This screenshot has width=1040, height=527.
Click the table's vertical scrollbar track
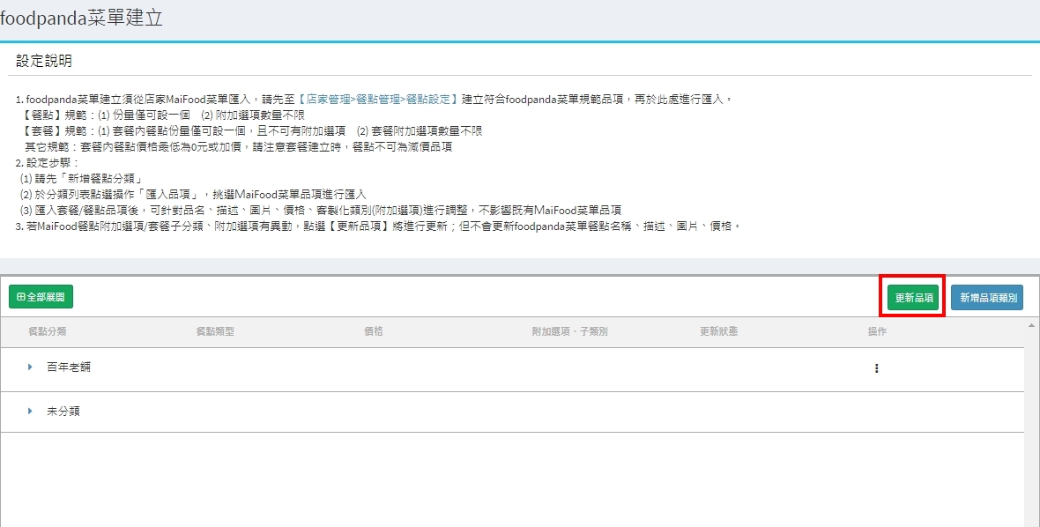point(1031,423)
